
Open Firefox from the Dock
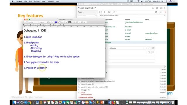[x=114, y=102]
